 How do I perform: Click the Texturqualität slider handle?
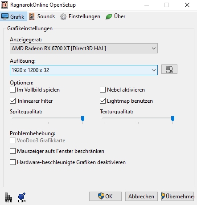pyautogui.click(x=172, y=119)
